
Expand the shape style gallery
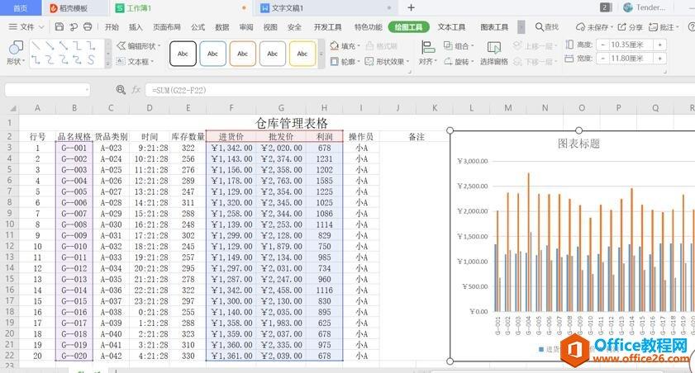[x=321, y=54]
